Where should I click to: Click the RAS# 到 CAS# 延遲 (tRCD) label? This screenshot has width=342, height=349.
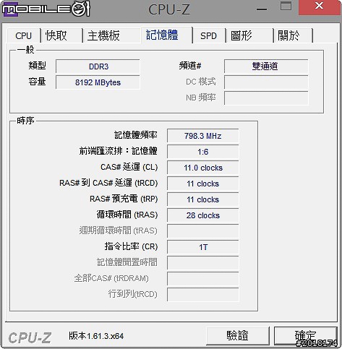[108, 183]
